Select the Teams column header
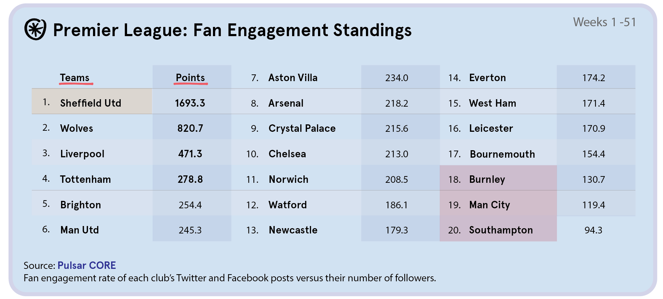Screen dimensions: 663x299 pyautogui.click(x=75, y=78)
